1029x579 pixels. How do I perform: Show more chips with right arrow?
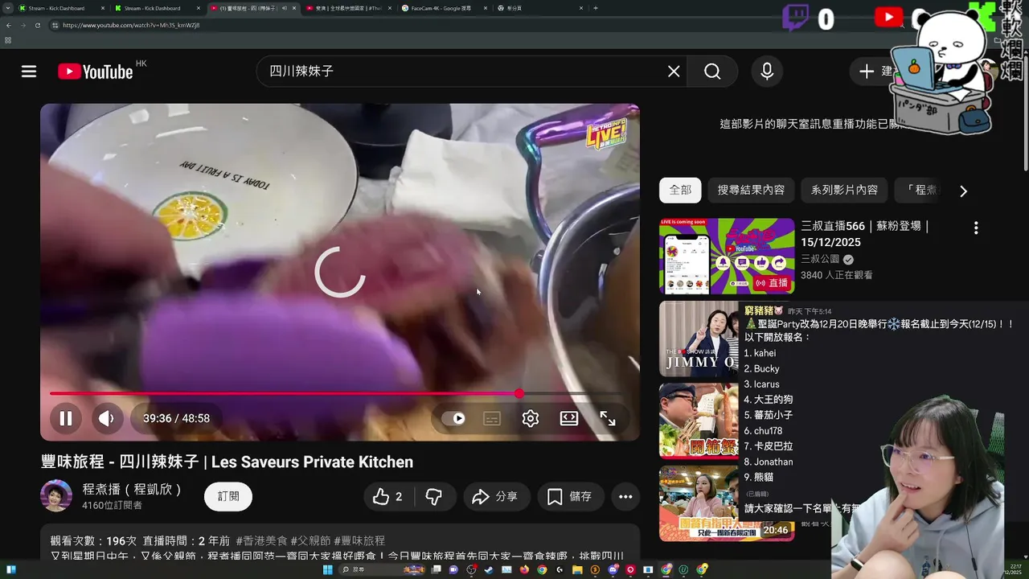tap(963, 191)
